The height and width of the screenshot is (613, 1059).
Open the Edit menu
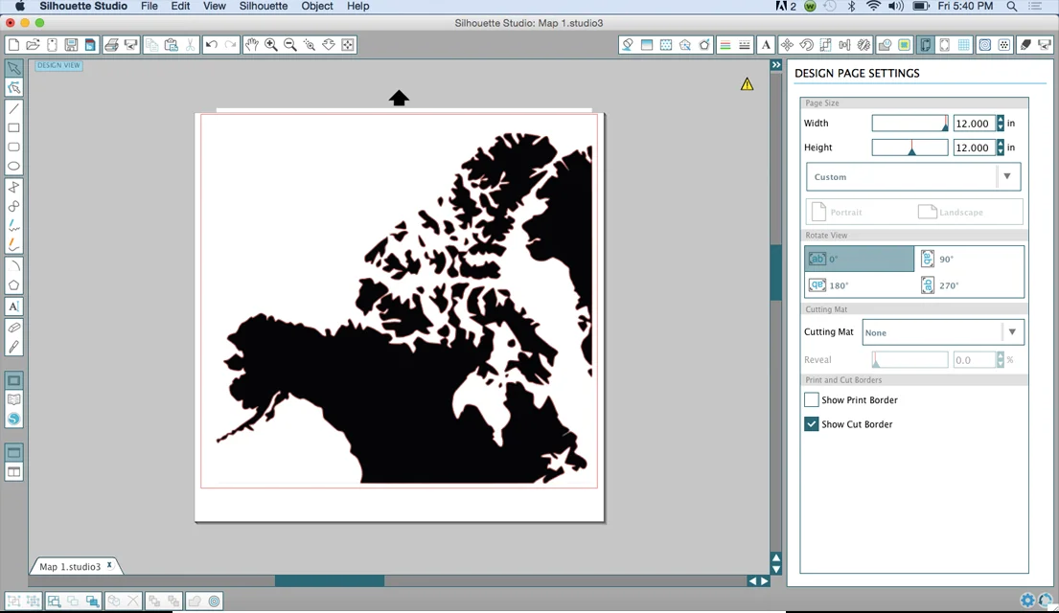click(180, 6)
